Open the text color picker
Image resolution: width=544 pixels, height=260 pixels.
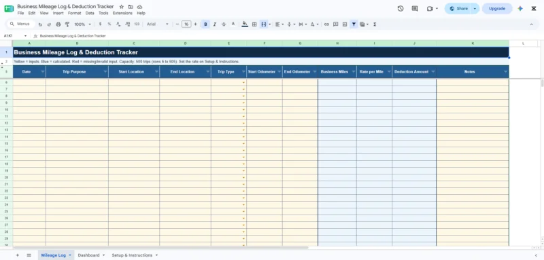pos(233,24)
